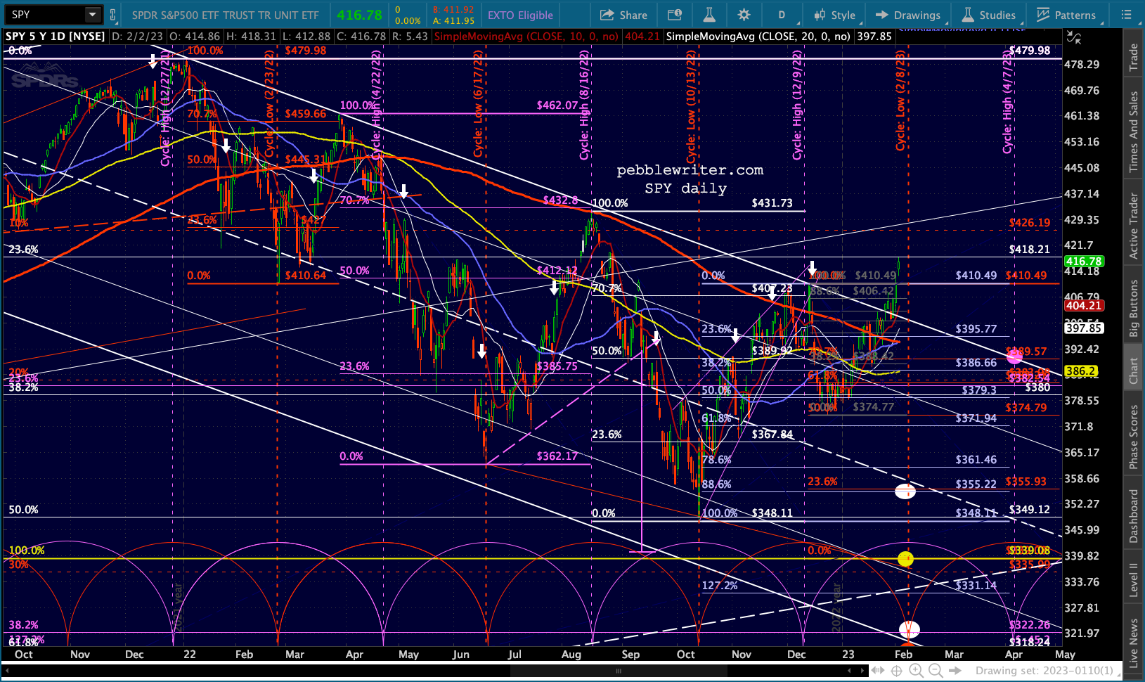Click the SPDR S&P500 ETF TRUST description
The height and width of the screenshot is (682, 1145).
226,15
